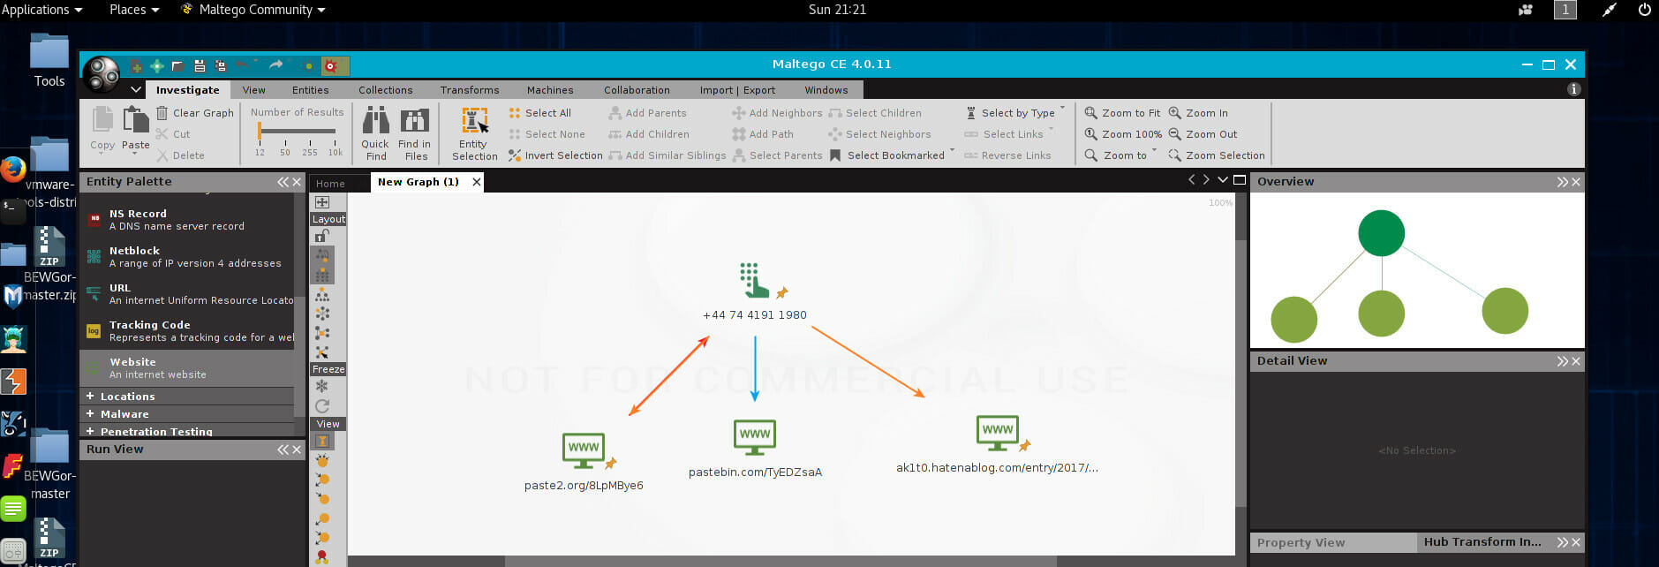Select the ak1t0.hatenablog.com website entity icon
Image resolution: width=1659 pixels, height=567 pixels.
pos(998,433)
